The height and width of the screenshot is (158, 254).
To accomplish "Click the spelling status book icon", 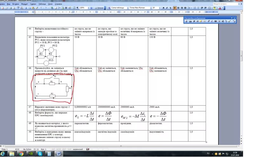I will click(x=88, y=149).
